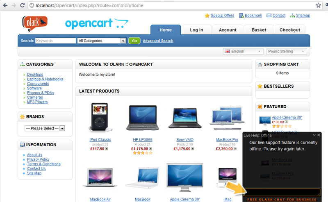
Task: Click the OpenCart logo
Action: 94,23
